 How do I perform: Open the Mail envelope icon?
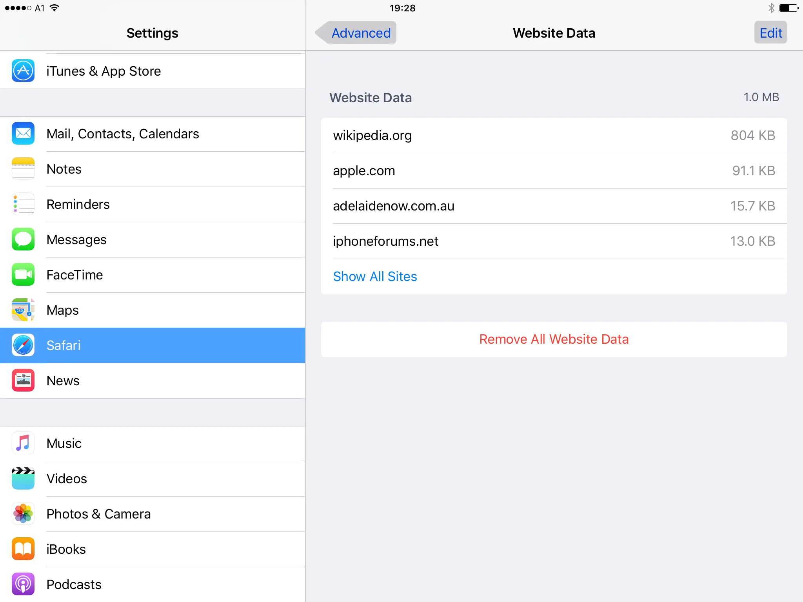[x=23, y=134]
